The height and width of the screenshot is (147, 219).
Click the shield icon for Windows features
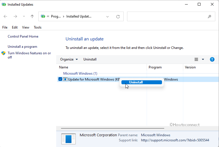tap(3, 53)
